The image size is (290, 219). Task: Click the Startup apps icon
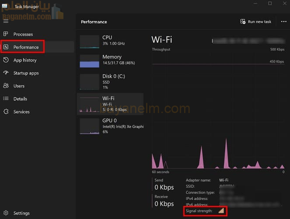click(x=6, y=73)
